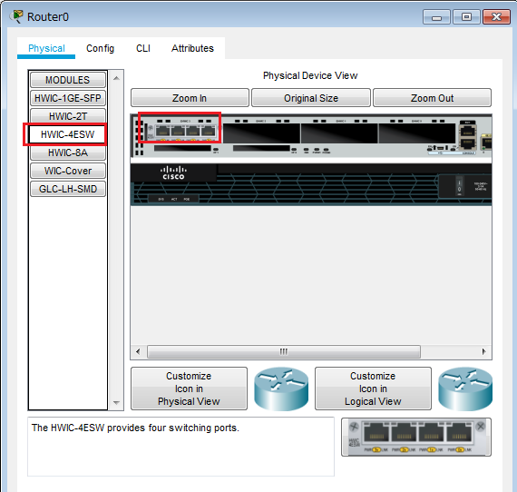The height and width of the screenshot is (492, 517).
Task: Click the Router0 window title icon
Action: click(16, 16)
